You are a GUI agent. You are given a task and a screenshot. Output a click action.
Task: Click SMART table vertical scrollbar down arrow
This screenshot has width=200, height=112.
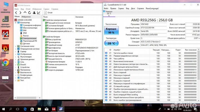199,101
